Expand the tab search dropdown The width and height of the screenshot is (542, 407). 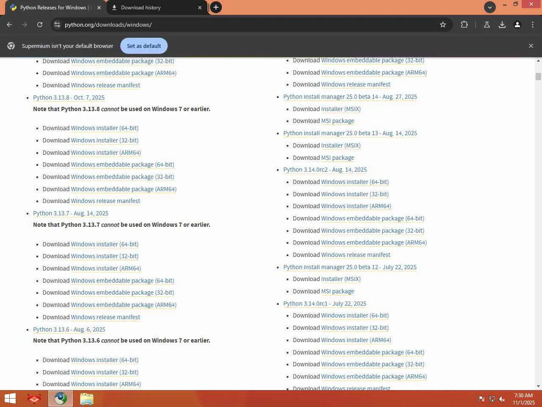pos(489,7)
